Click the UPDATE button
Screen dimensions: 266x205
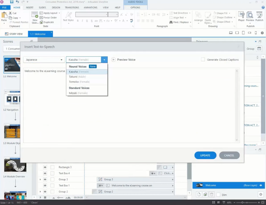pyautogui.click(x=205, y=155)
